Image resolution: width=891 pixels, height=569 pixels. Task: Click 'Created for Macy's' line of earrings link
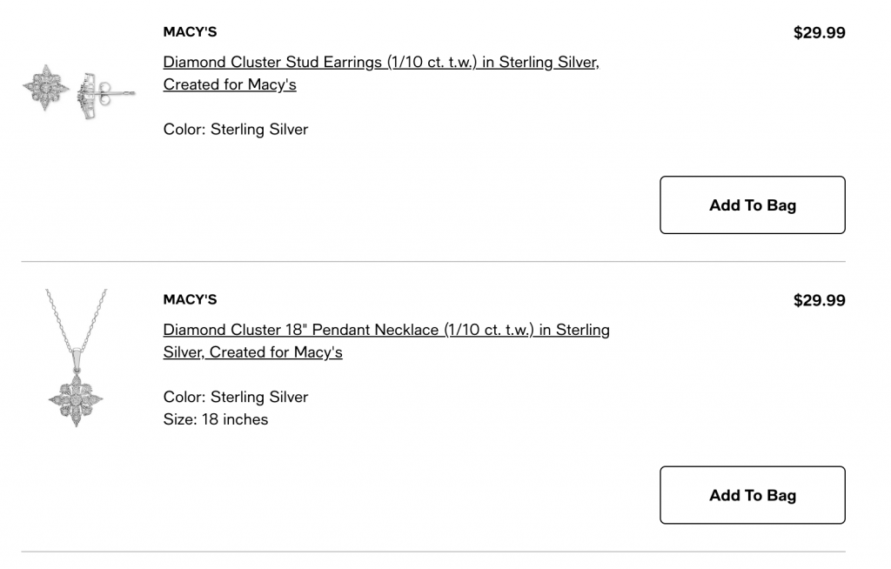230,84
